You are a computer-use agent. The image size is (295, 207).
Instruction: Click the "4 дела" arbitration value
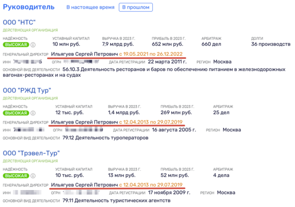pos(222,175)
